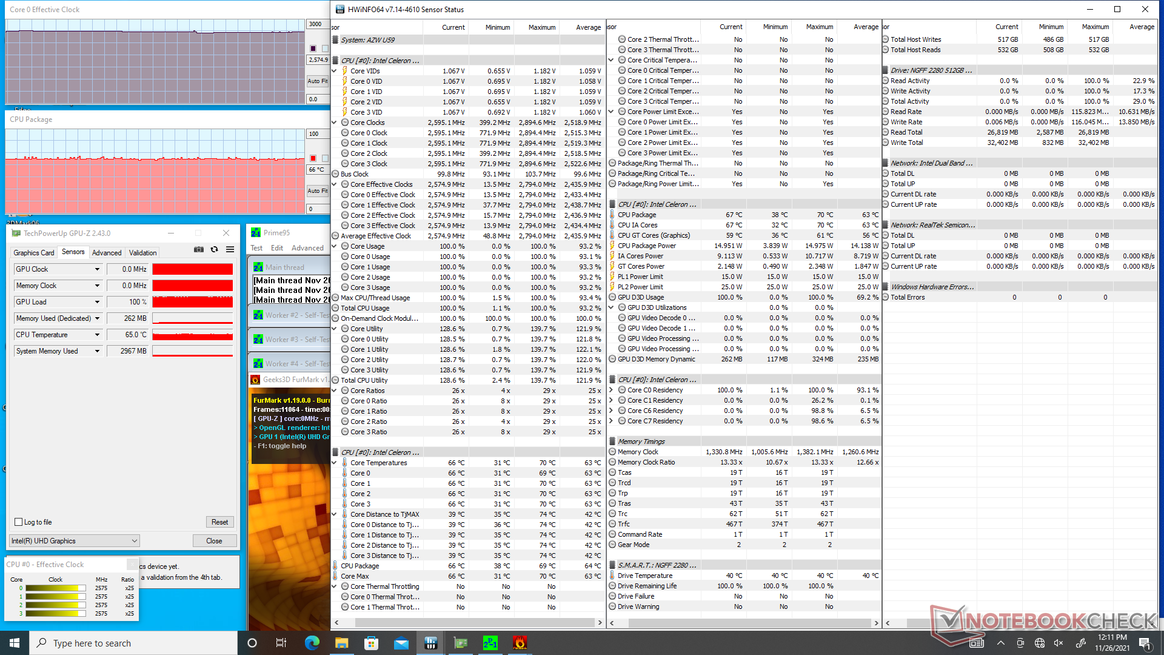Viewport: 1164px width, 655px height.
Task: Click the red color swatch of CPU Package graph
Action: click(313, 158)
